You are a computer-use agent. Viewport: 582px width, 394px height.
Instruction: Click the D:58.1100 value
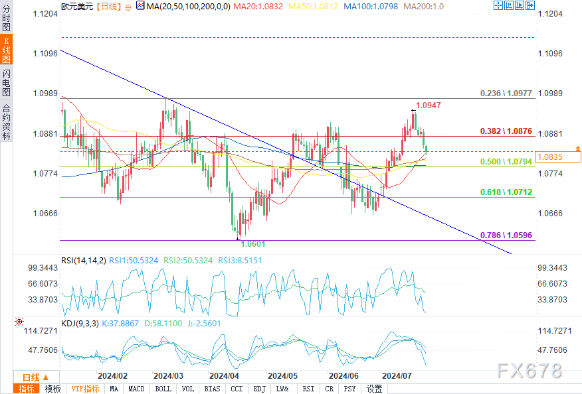(x=163, y=324)
